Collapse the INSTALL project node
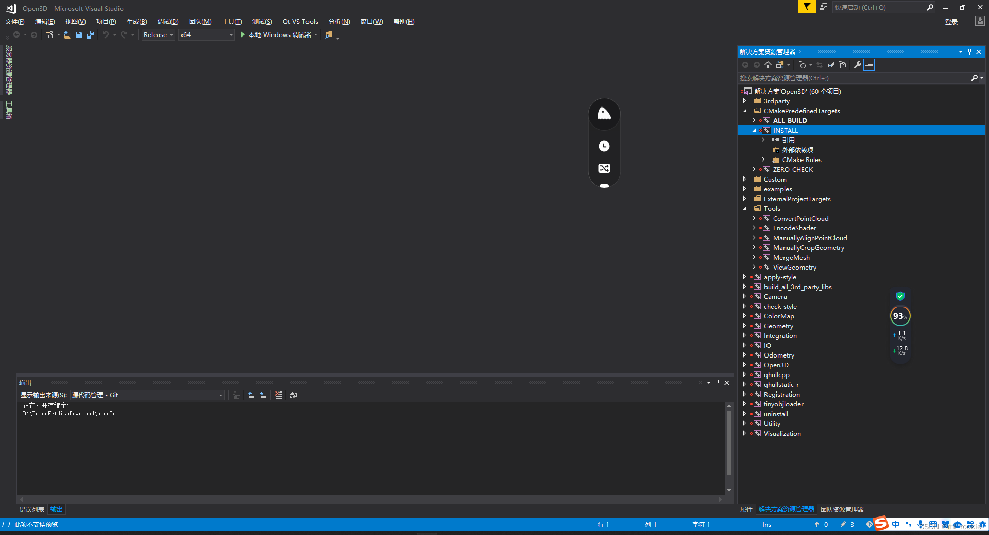The height and width of the screenshot is (535, 989). pos(754,131)
